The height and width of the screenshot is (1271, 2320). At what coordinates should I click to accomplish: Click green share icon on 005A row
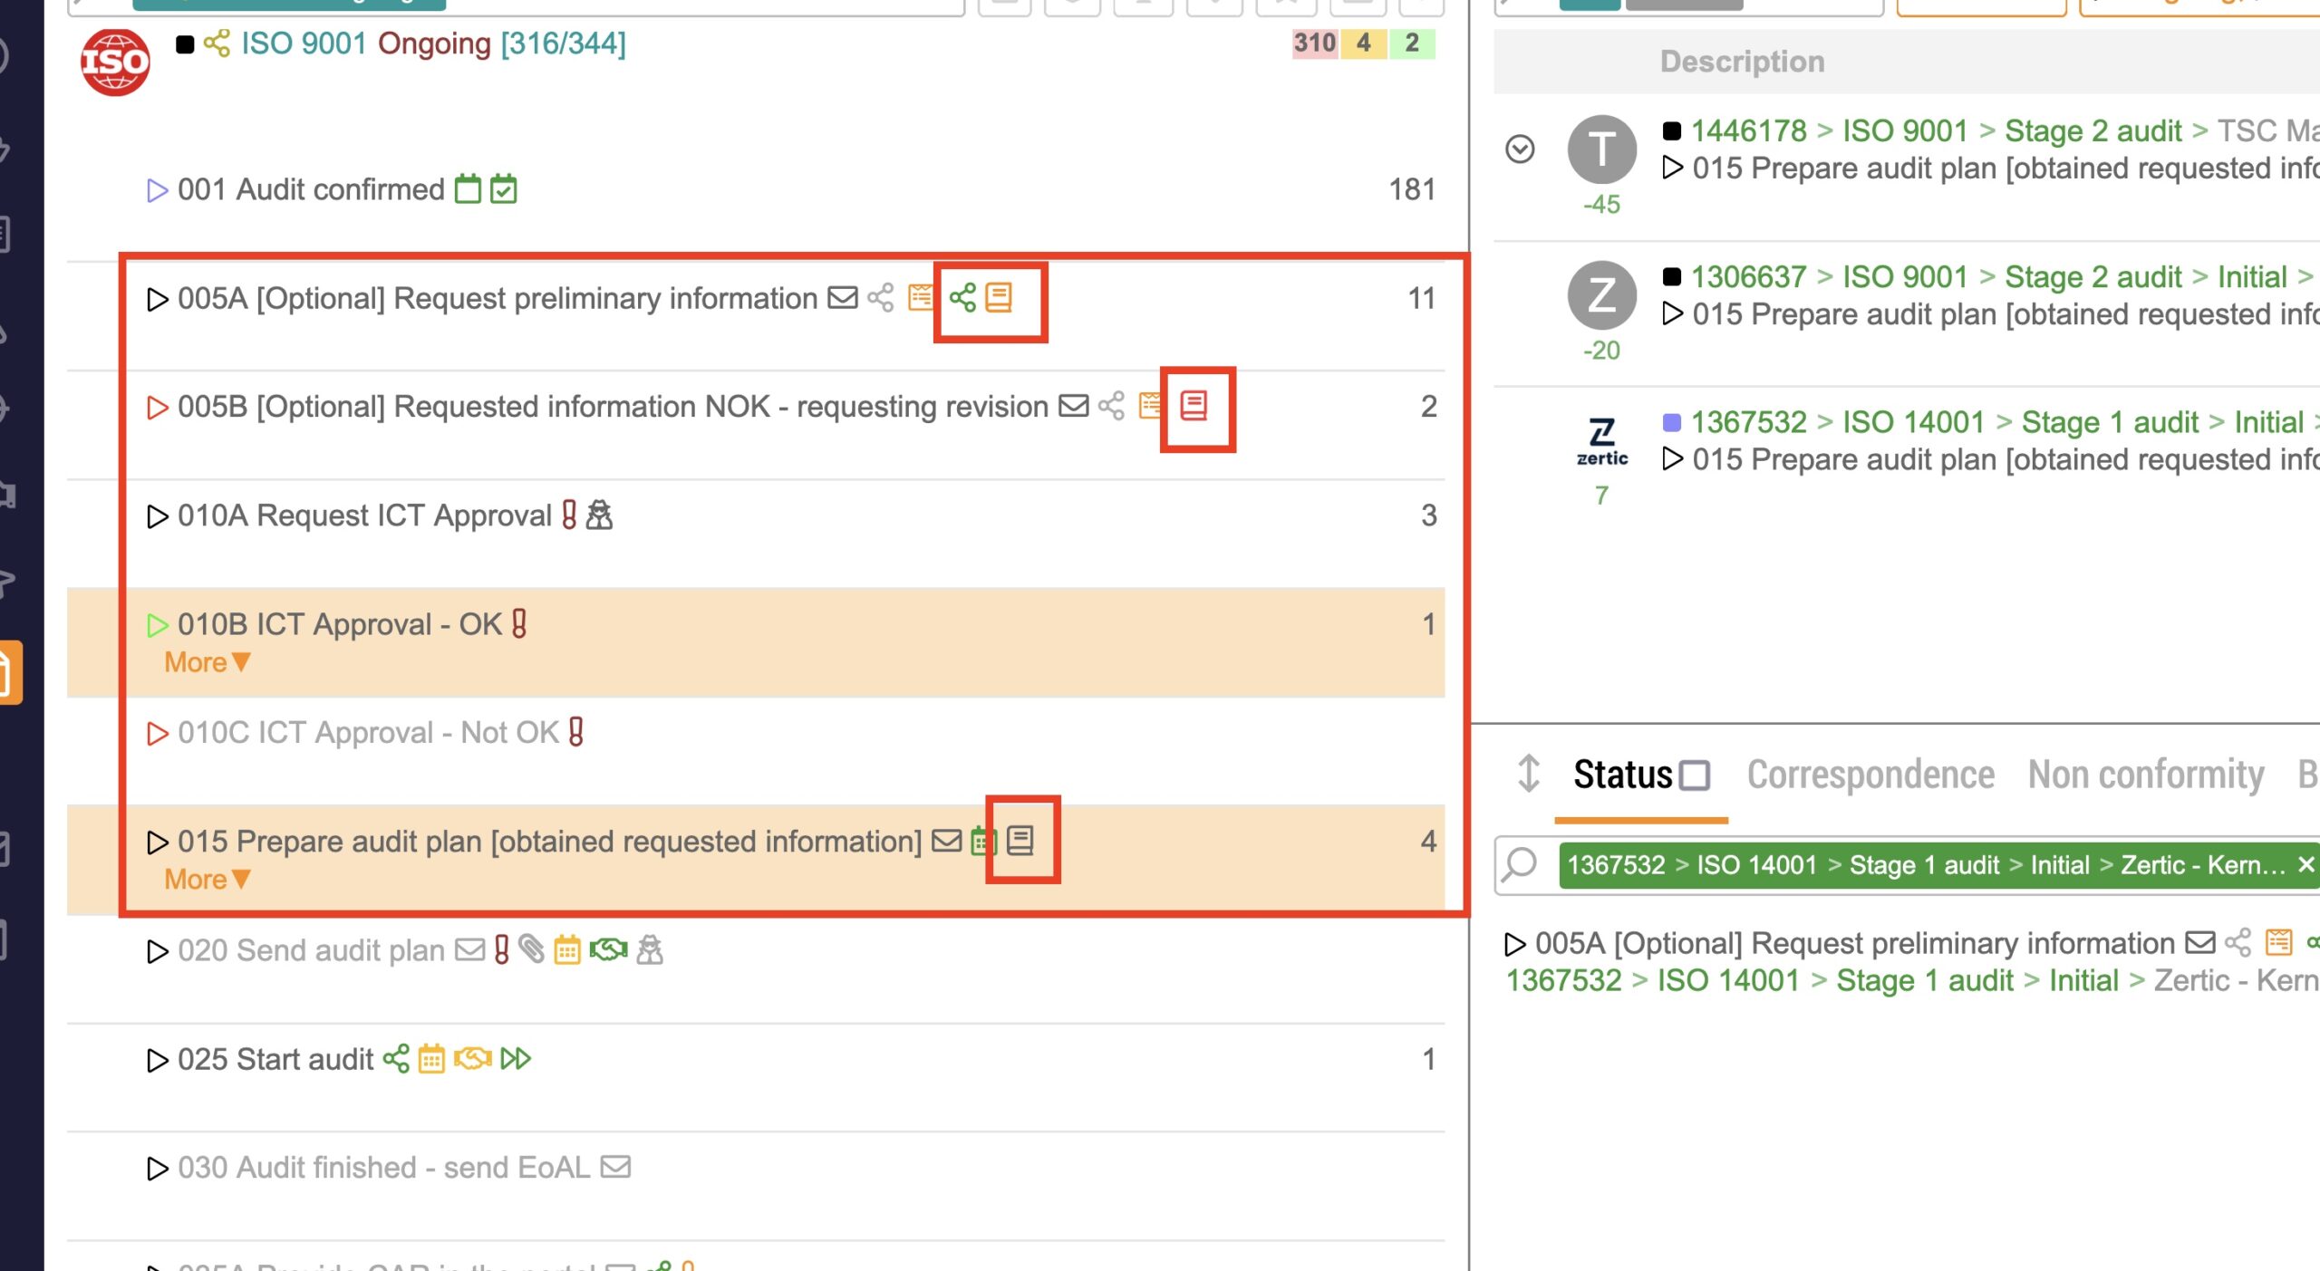pos(962,297)
